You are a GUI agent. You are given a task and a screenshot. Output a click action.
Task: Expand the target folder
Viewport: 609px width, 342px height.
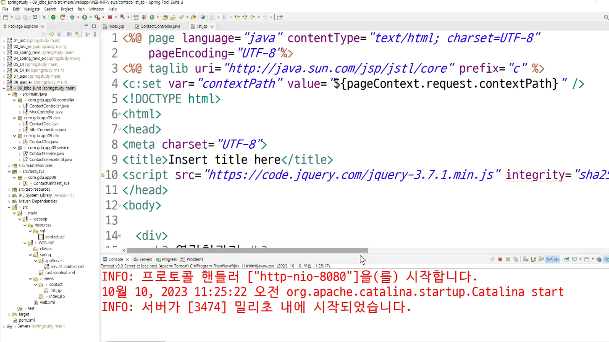9,315
